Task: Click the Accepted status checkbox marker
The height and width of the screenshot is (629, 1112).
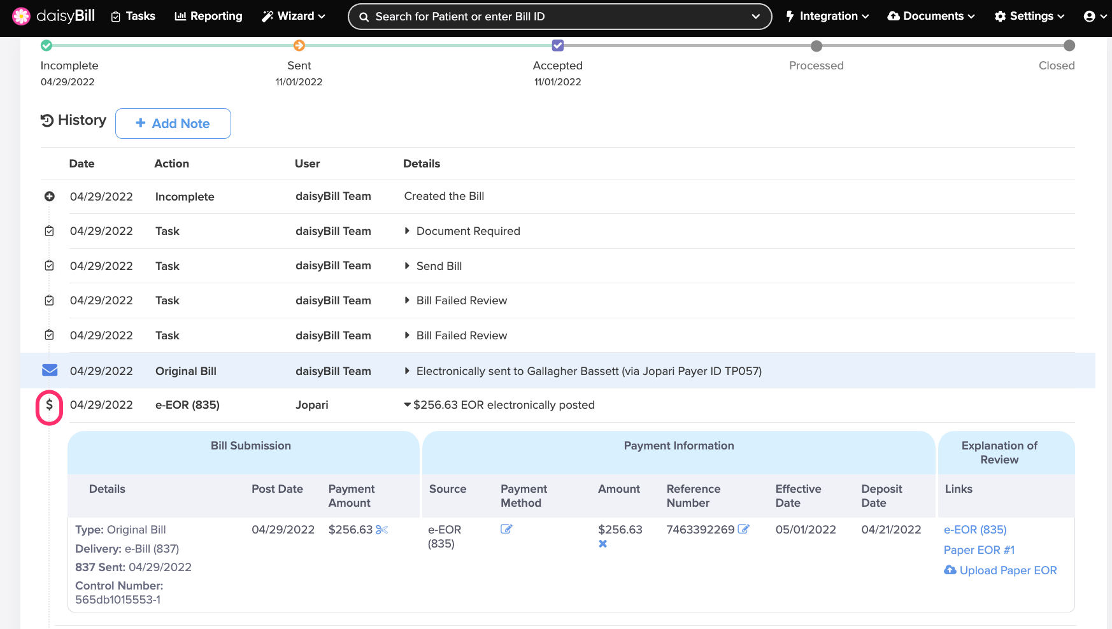Action: pyautogui.click(x=558, y=45)
